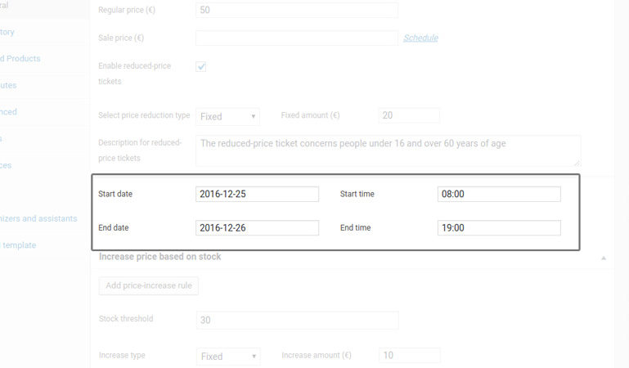Open the Increase type dropdown

[228, 356]
